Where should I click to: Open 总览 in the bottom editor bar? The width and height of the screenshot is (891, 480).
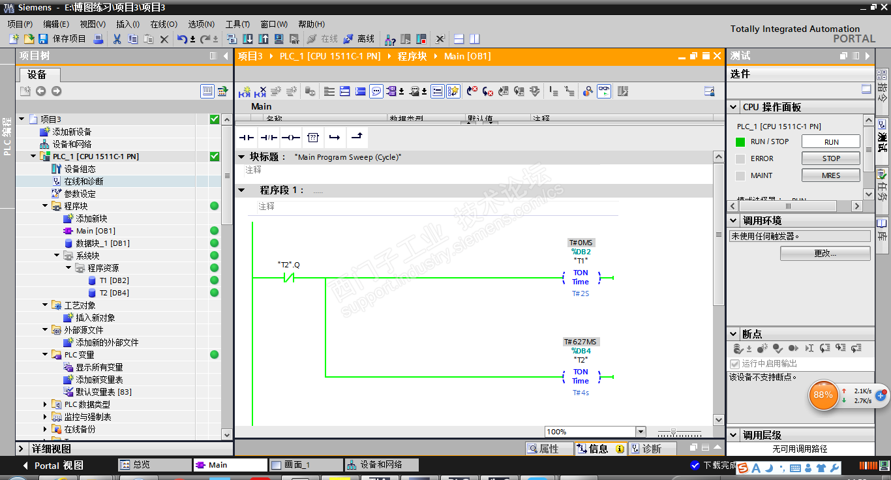[155, 465]
